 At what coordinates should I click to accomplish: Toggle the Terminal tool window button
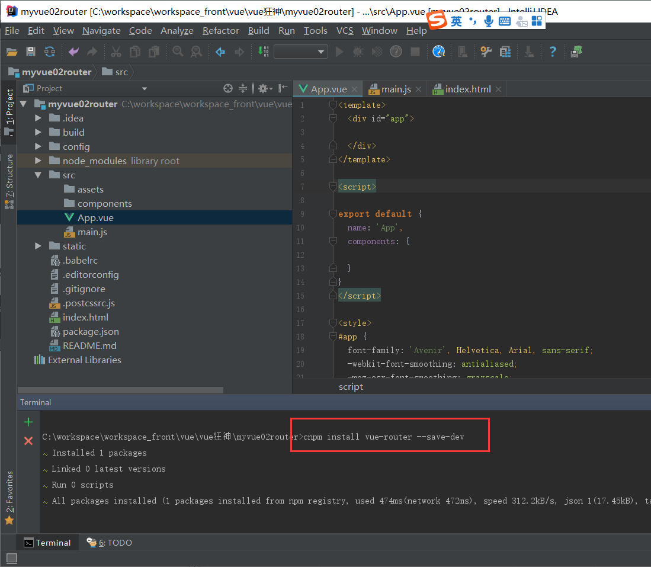point(47,543)
